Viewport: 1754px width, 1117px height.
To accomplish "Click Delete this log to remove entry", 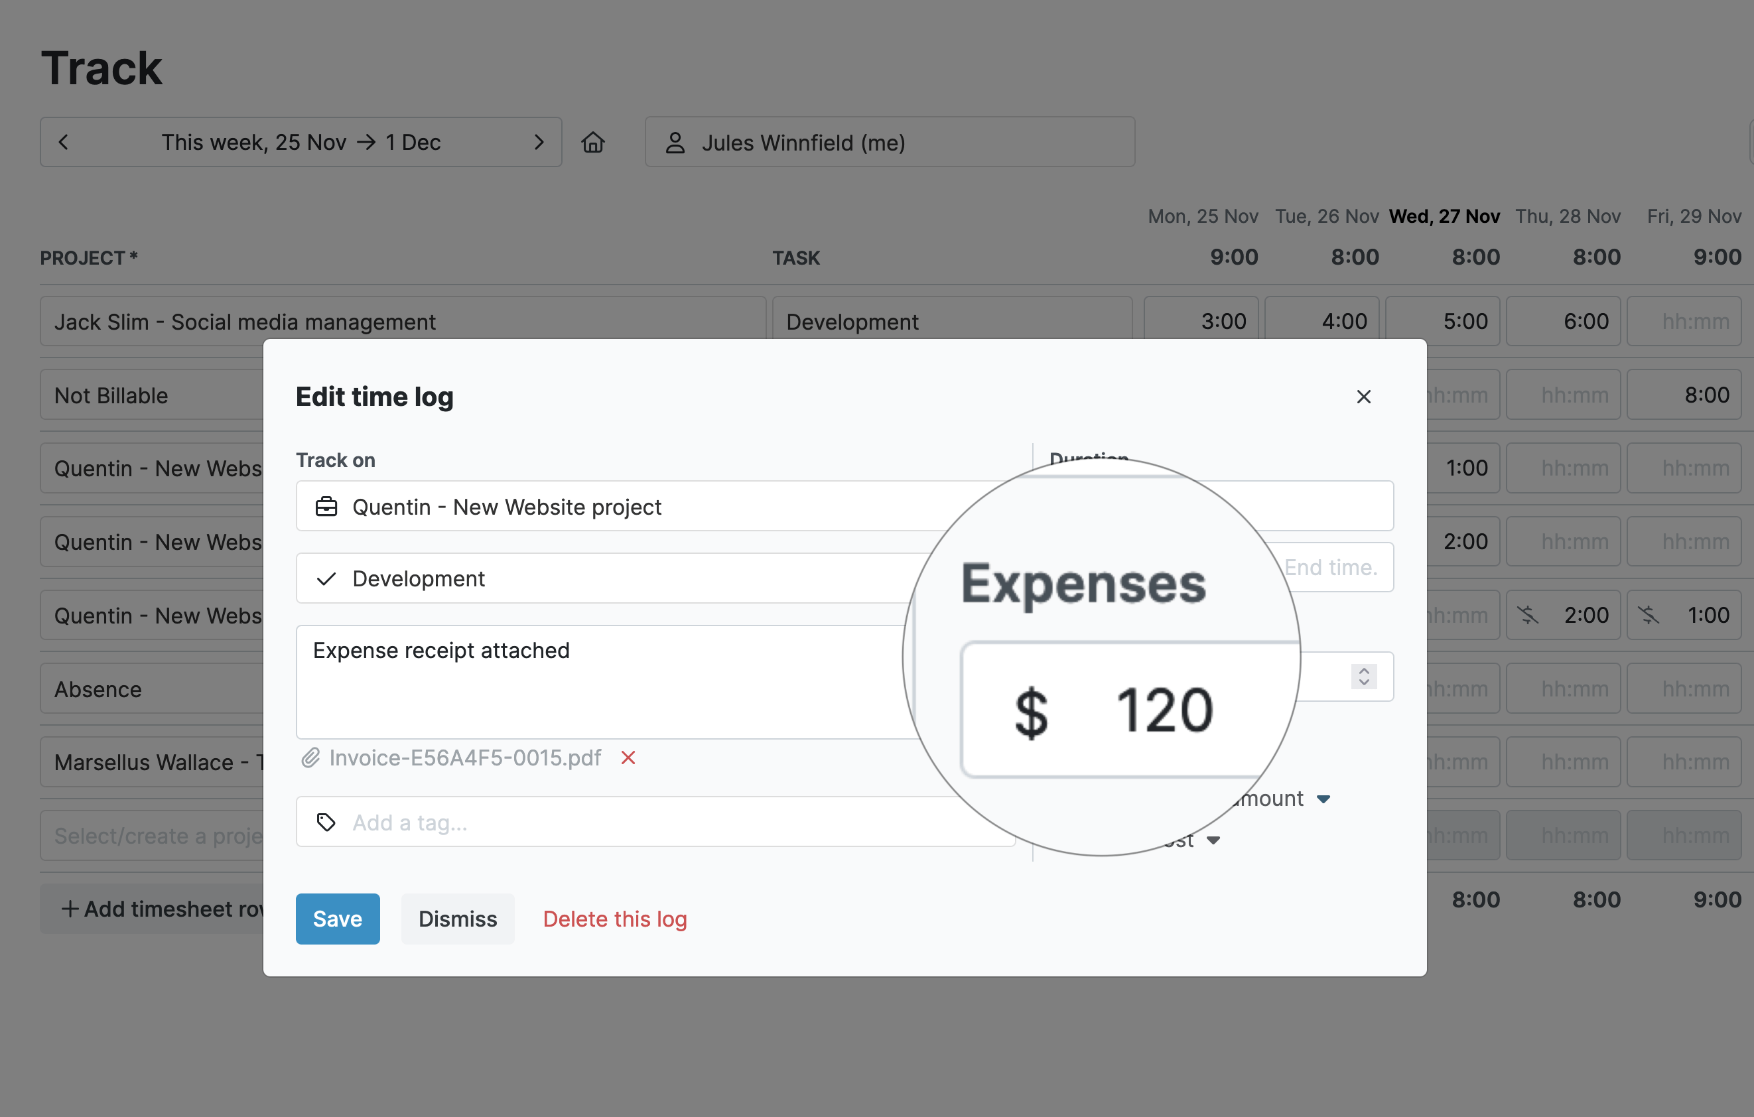I will 615,919.
